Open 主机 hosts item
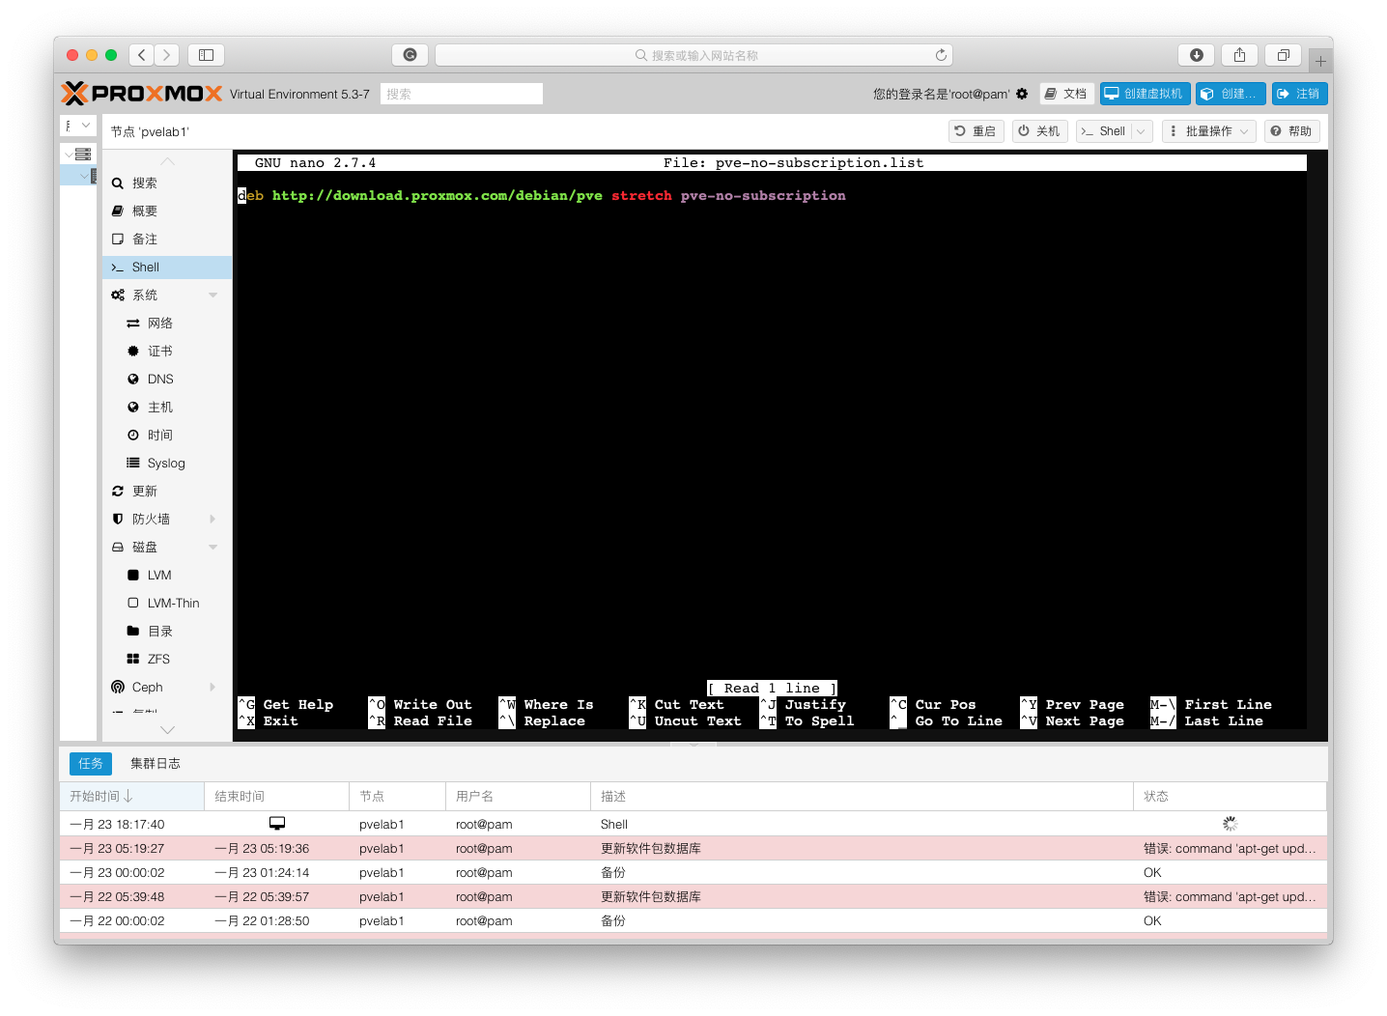Screen dimensions: 1387x1016 coord(166,408)
